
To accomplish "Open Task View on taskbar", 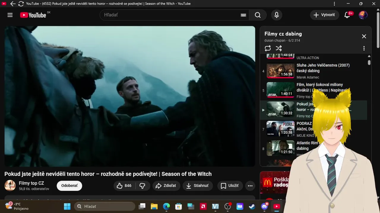I will pyautogui.click(x=142, y=206).
